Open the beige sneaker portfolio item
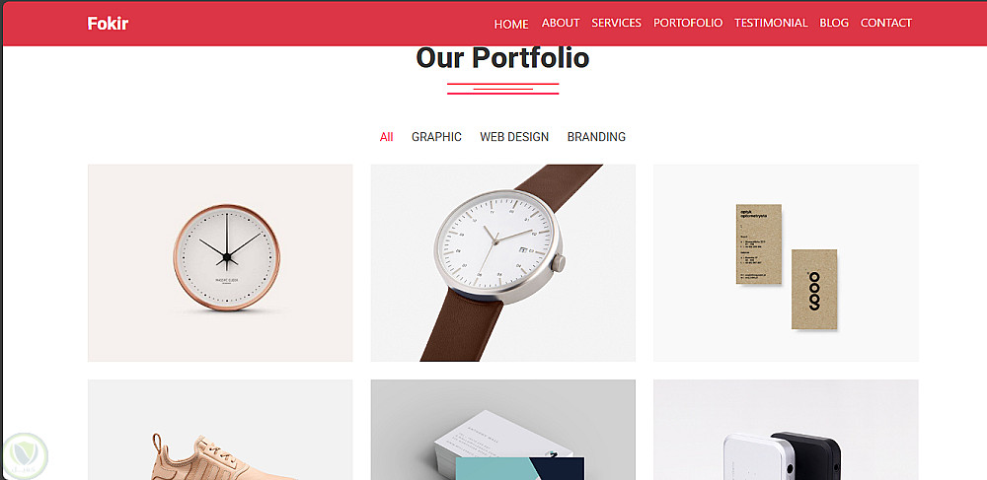Screen dimensions: 987x480 [220, 430]
